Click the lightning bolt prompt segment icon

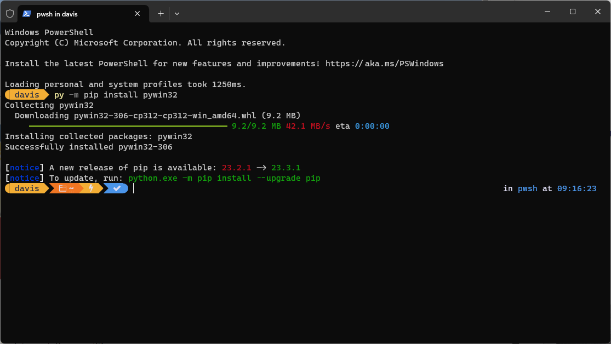tap(90, 188)
